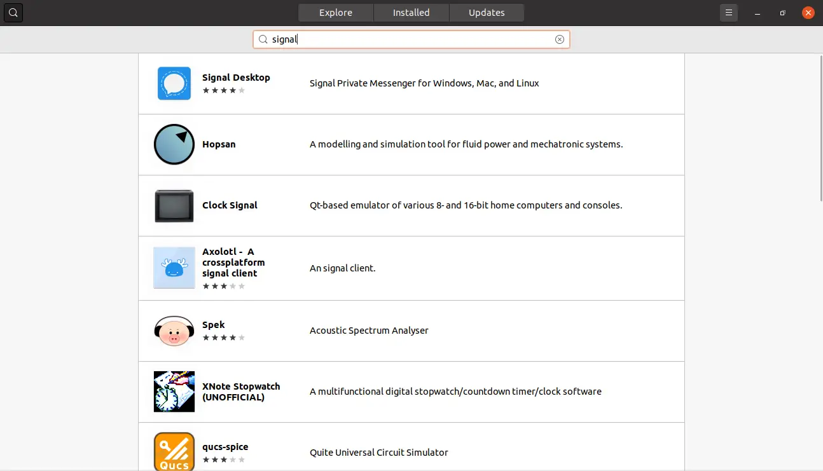Open Axolotl crossplatform signal client title
The height and width of the screenshot is (471, 823).
click(x=233, y=263)
